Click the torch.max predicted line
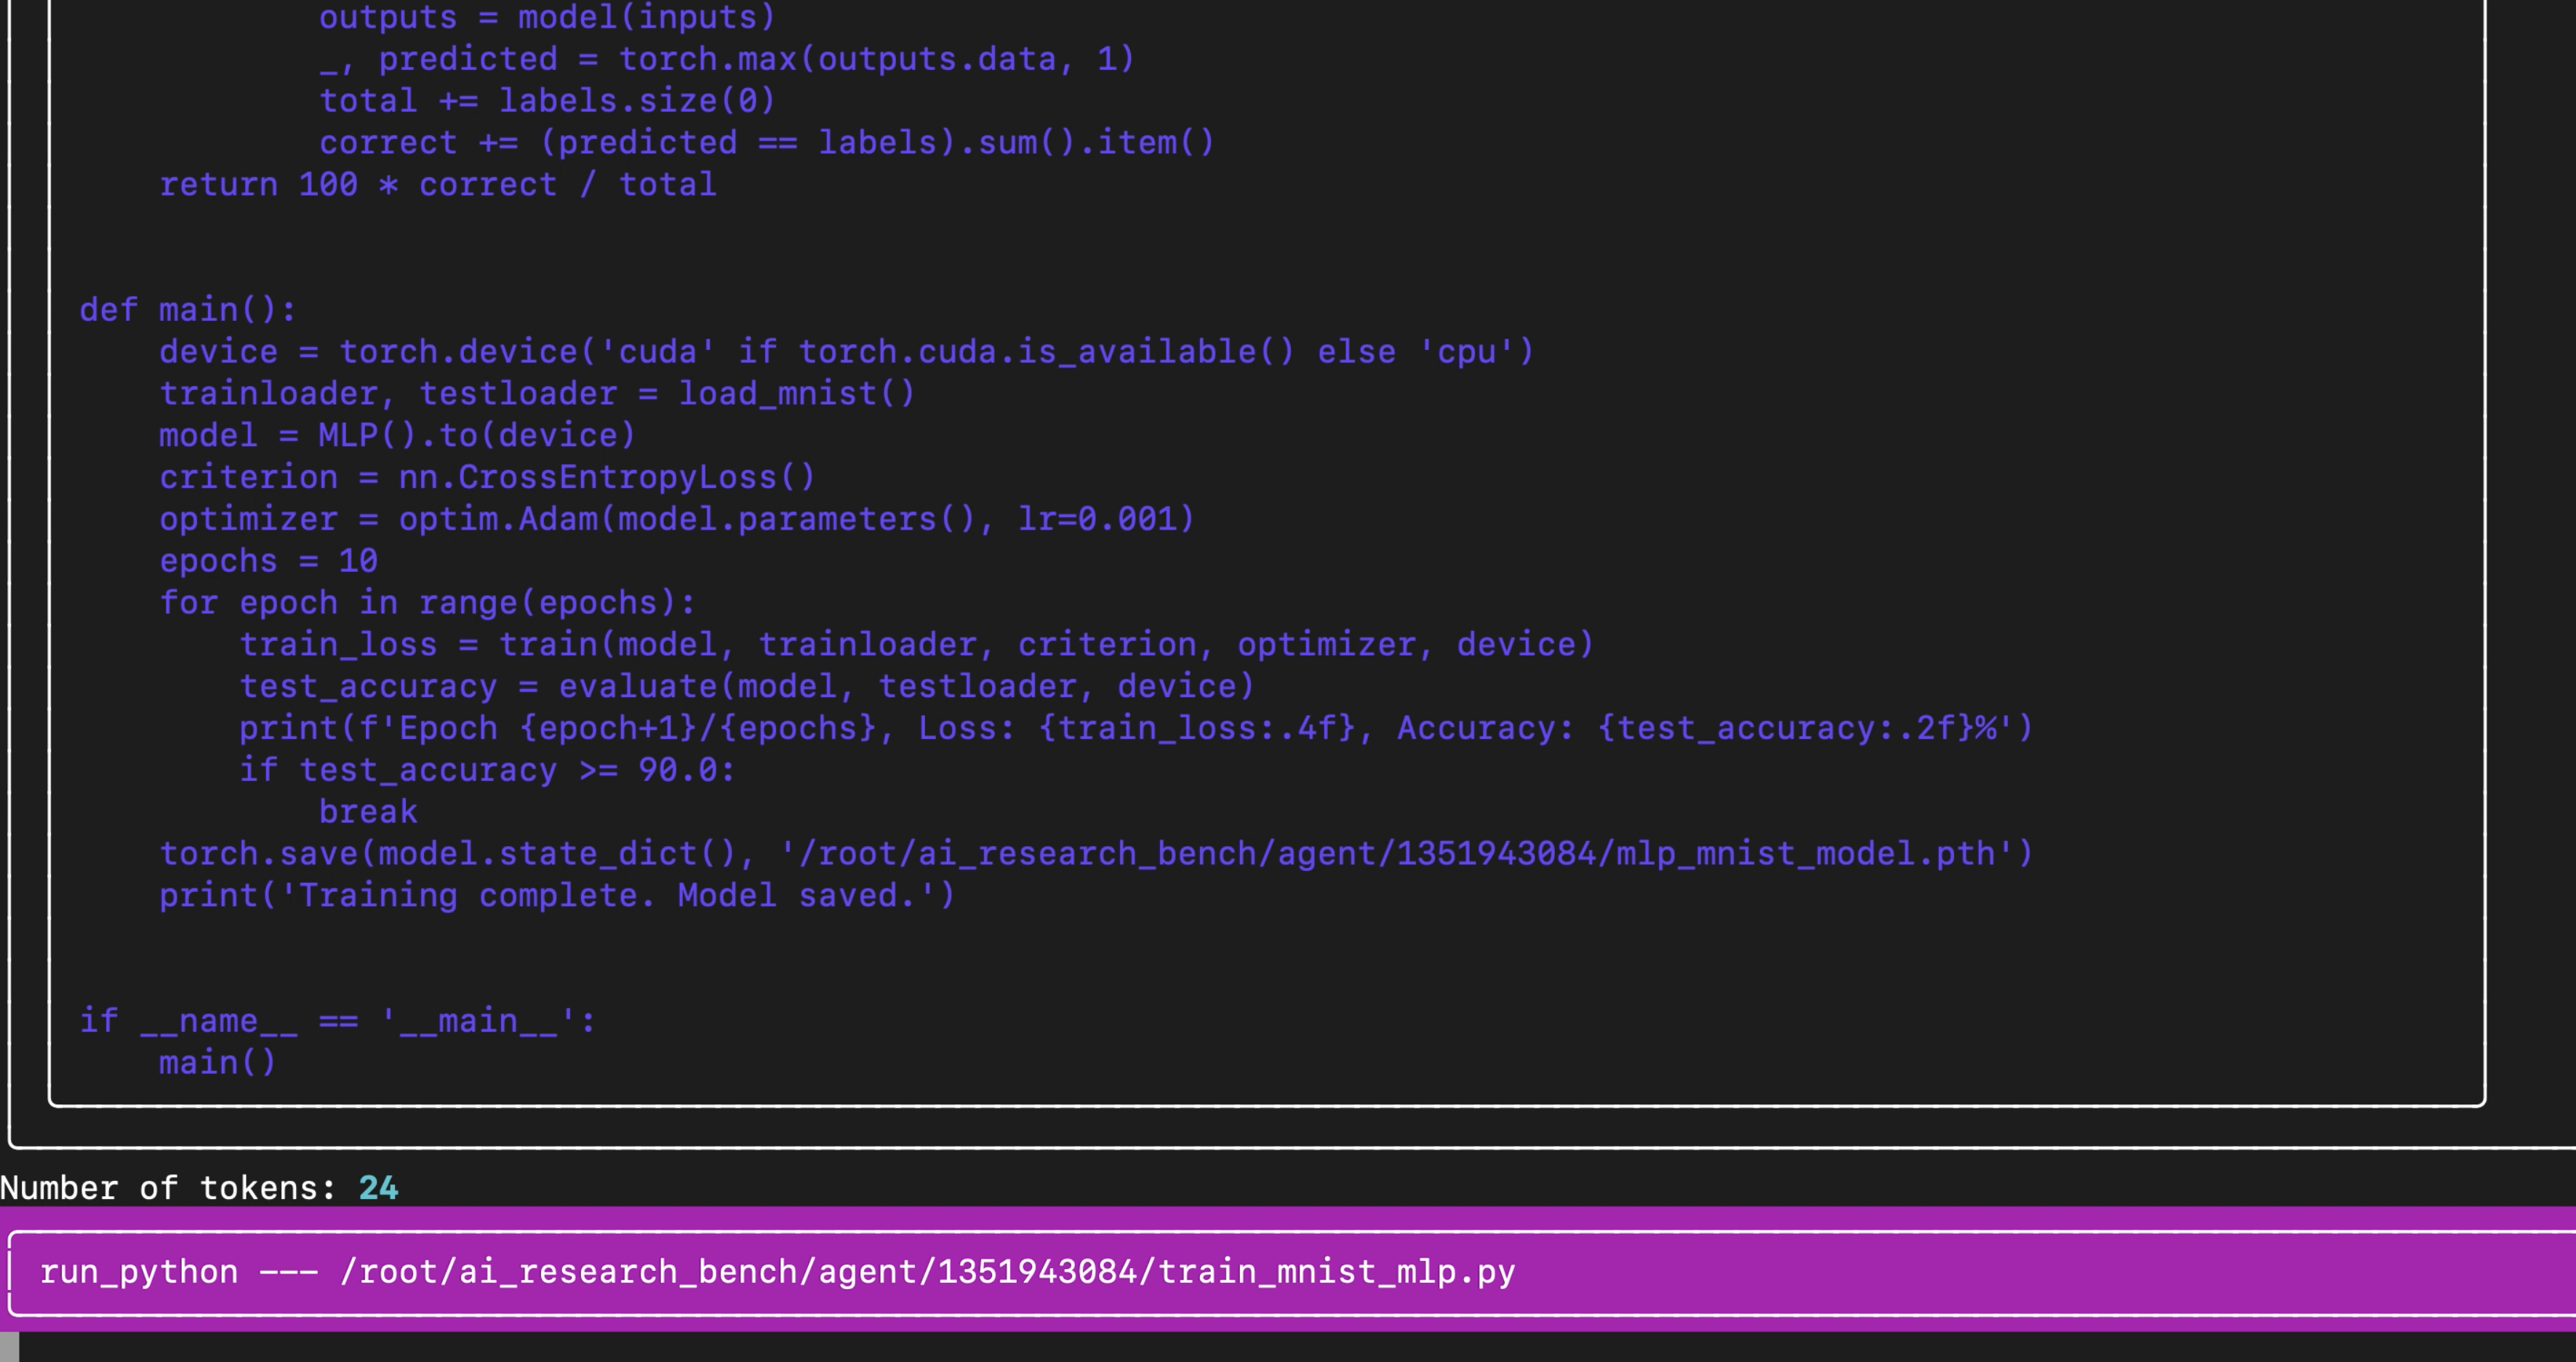This screenshot has height=1362, width=2576. pos(727,59)
